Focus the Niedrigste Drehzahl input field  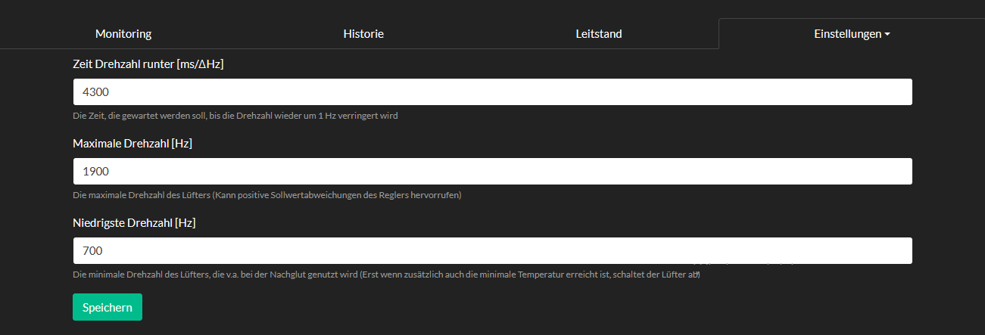pyautogui.click(x=492, y=250)
